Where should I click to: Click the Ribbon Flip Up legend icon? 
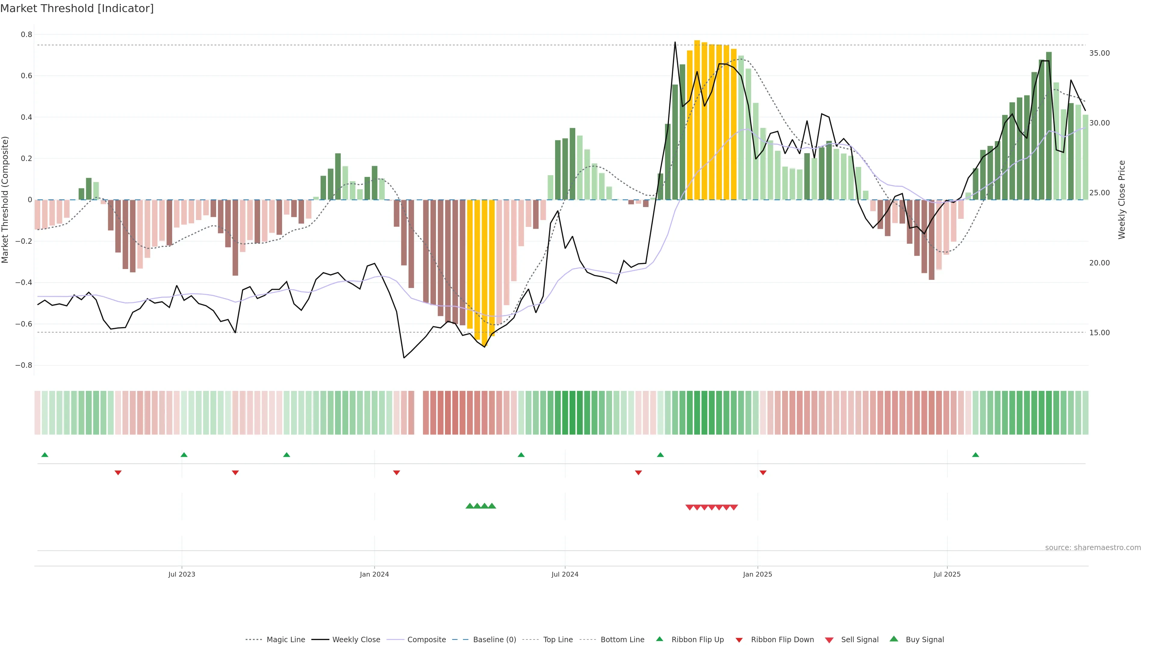point(659,639)
